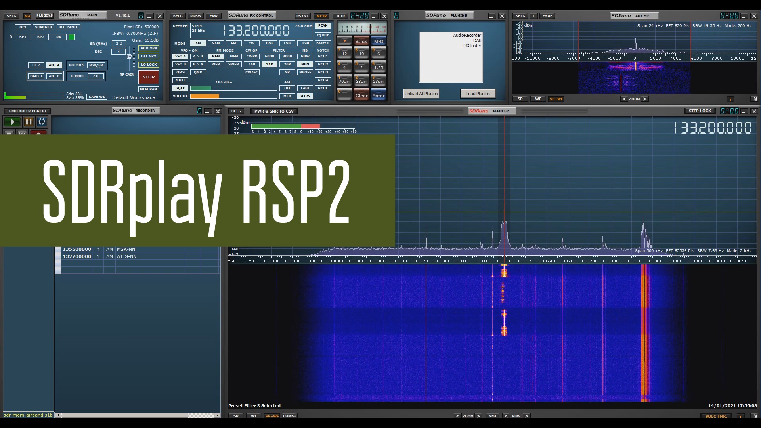Switch Main SP to the COMBO view

(290, 416)
